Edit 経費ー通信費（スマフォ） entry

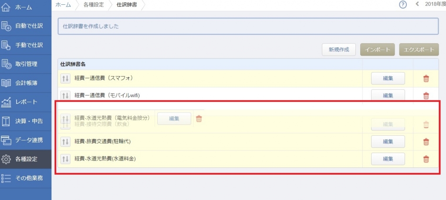point(388,78)
